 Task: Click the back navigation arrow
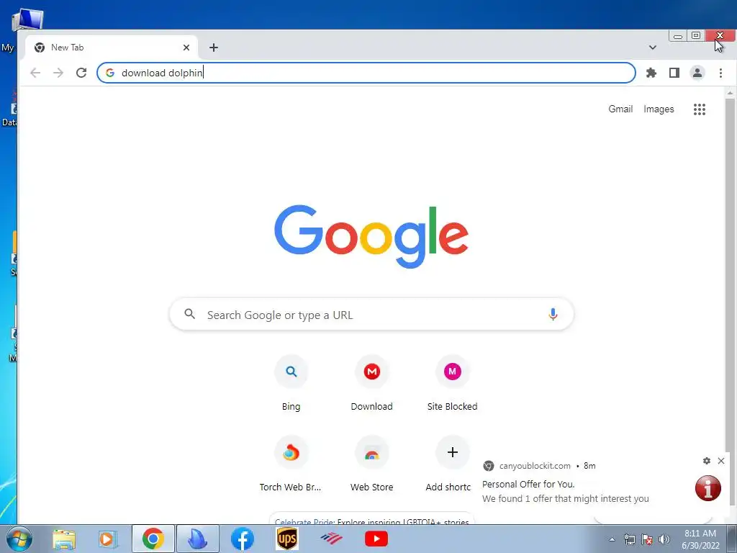click(35, 73)
